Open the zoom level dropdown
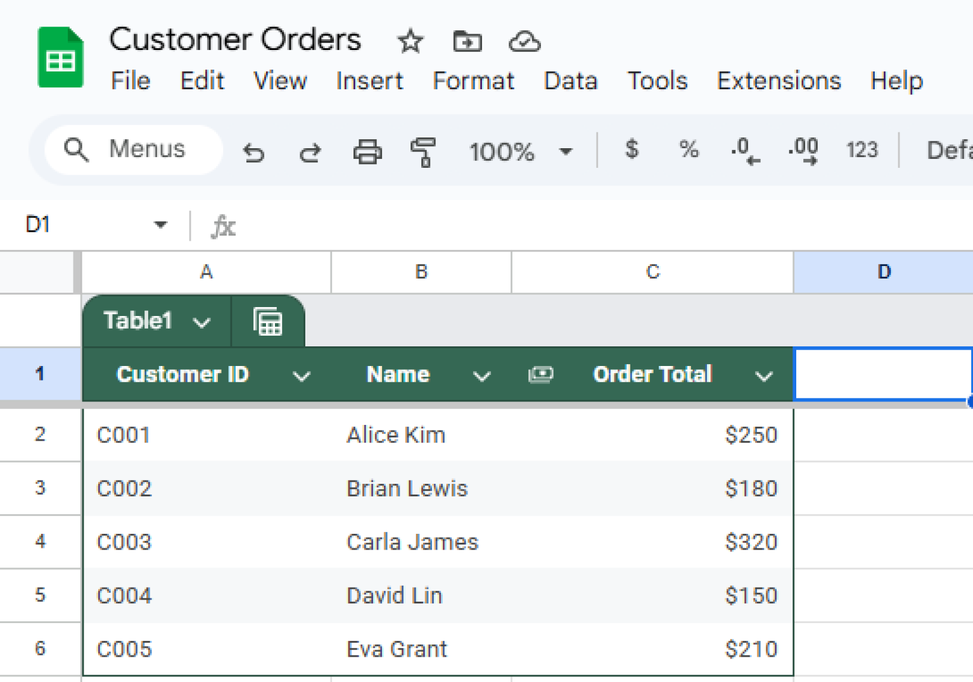The image size is (973, 682). point(566,152)
